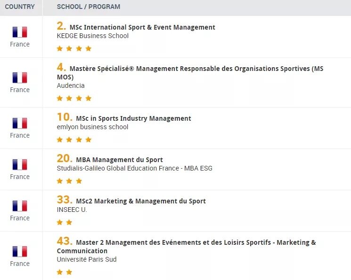Click the French flag in the MBA ESG row
Image resolution: width=351 pixels, height=280 pixels.
[x=20, y=164]
